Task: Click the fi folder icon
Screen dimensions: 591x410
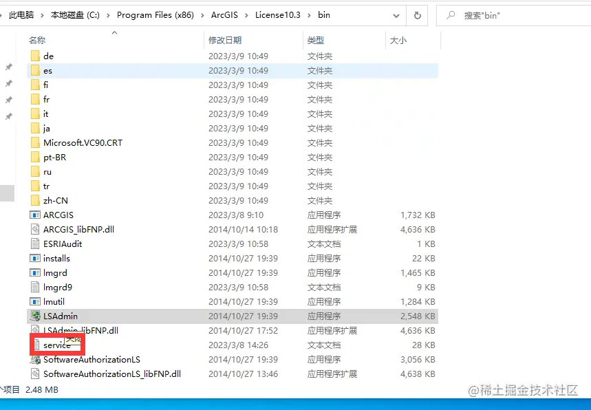Action: (x=35, y=85)
